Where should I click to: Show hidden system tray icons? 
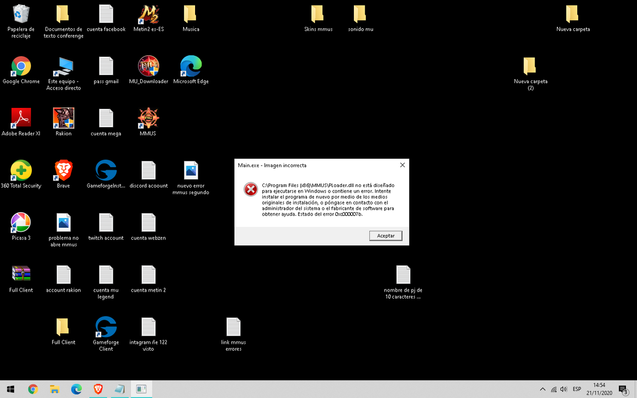(x=542, y=389)
